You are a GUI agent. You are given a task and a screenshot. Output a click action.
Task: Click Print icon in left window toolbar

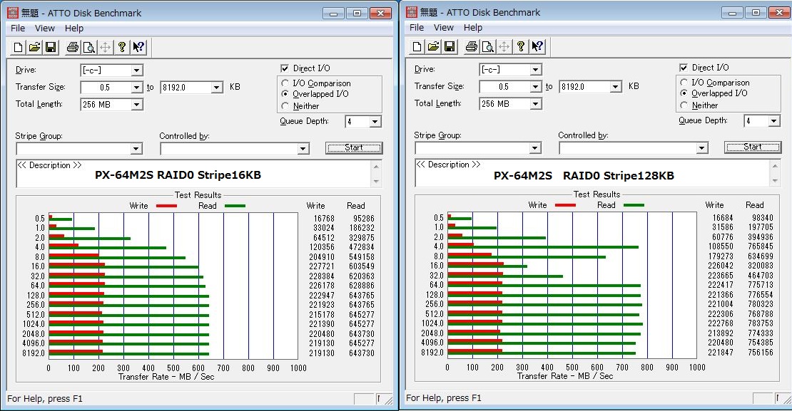pos(73,48)
